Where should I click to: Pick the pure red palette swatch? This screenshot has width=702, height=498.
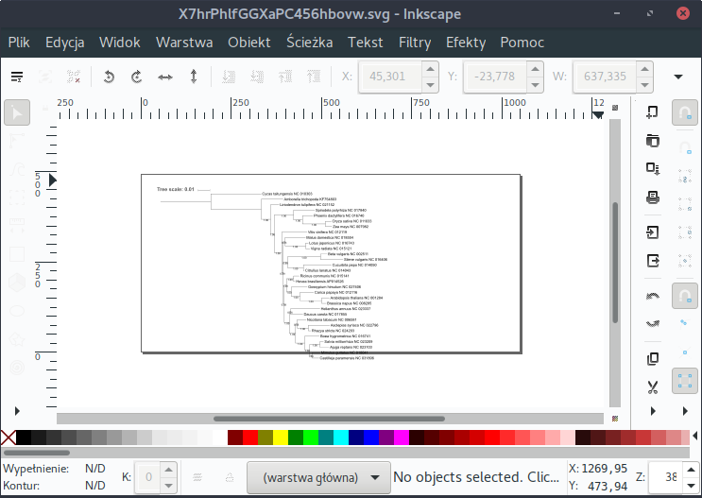point(250,438)
